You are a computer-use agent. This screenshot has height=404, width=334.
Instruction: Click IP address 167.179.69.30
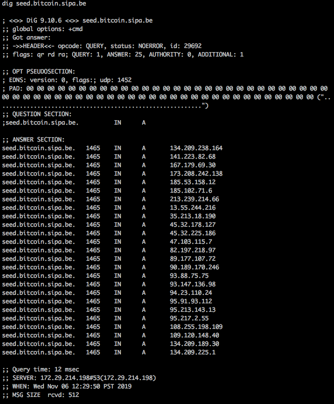[192, 165]
